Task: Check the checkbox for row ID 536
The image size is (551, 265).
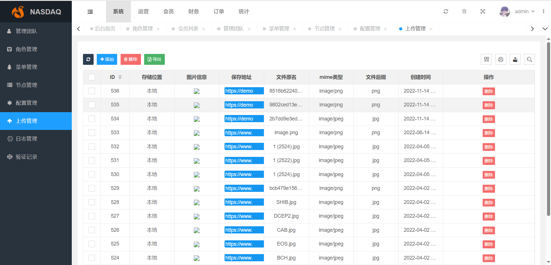Action: pos(92,91)
